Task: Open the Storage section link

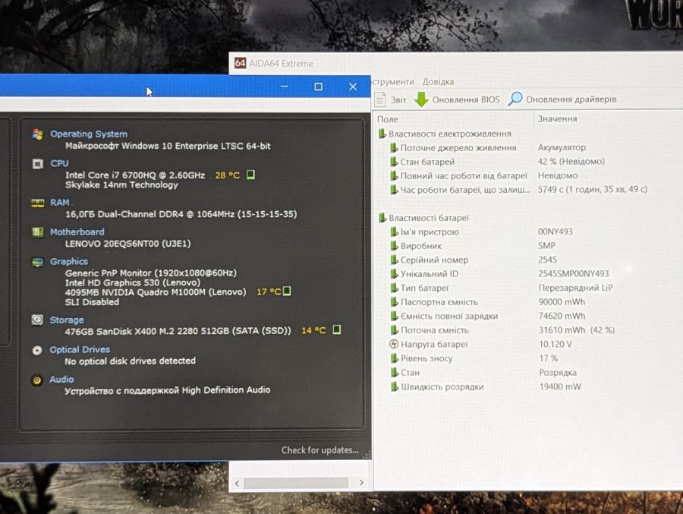Action: (67, 320)
